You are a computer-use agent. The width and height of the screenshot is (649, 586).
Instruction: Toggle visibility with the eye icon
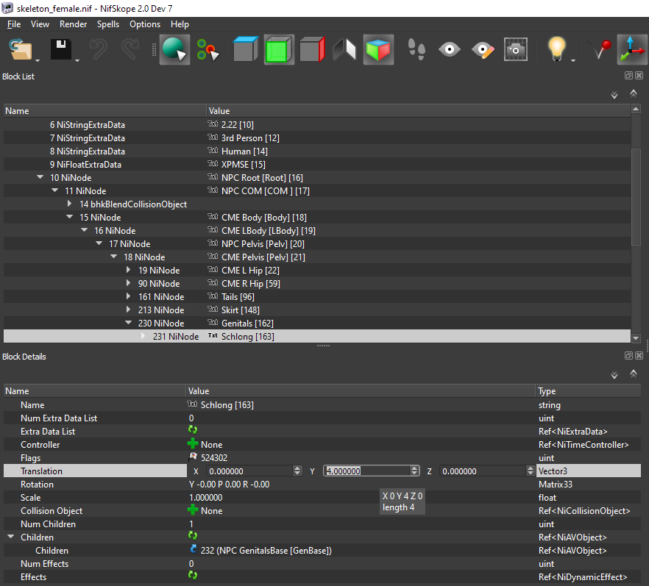click(449, 49)
